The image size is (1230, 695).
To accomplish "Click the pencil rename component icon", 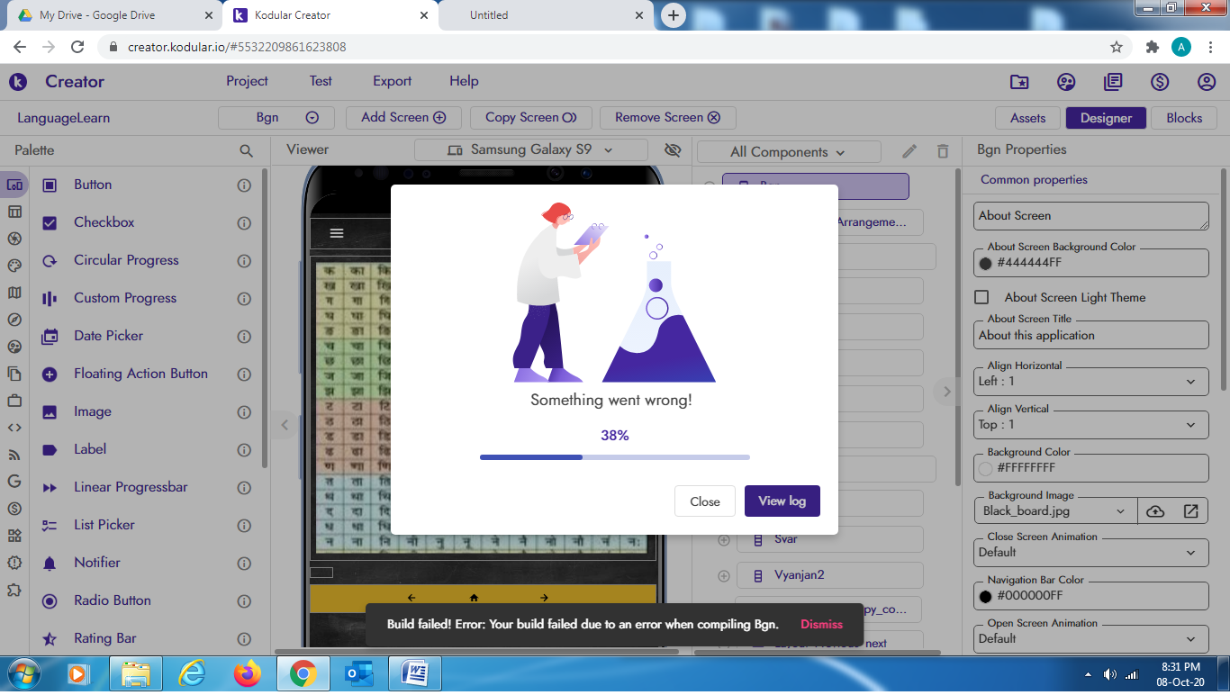I will (909, 151).
